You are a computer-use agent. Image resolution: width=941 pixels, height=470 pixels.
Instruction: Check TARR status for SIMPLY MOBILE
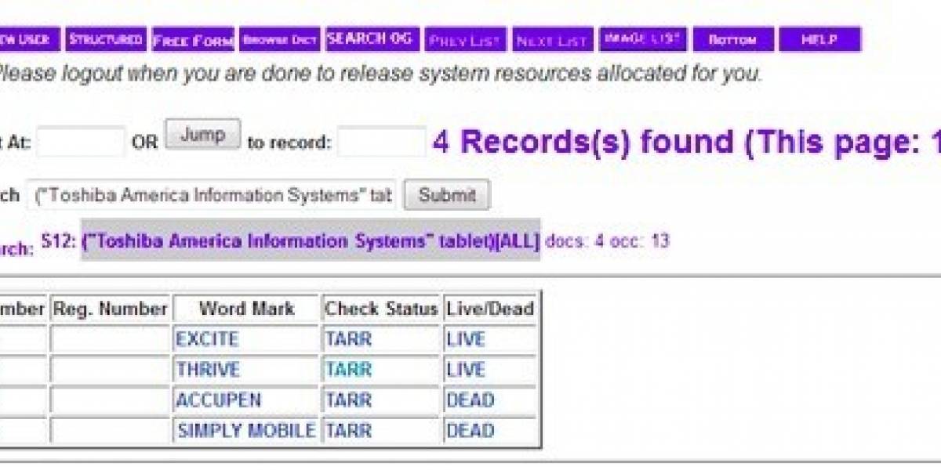point(349,431)
